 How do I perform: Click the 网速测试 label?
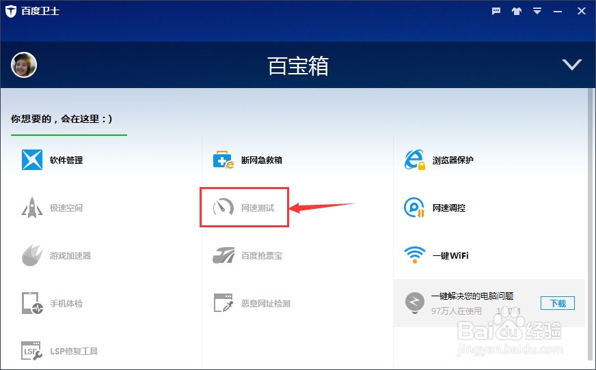[x=258, y=208]
